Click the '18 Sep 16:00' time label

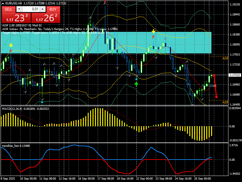tap(125, 178)
